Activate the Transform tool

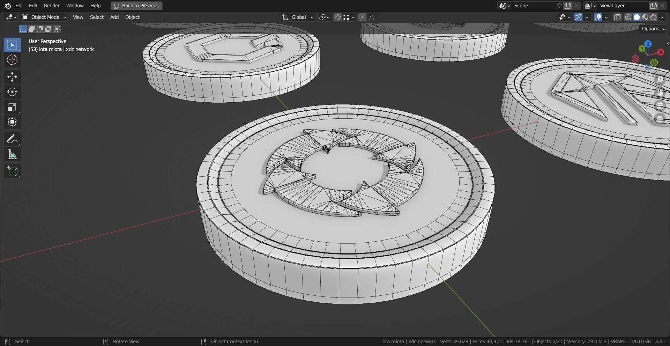tap(12, 122)
